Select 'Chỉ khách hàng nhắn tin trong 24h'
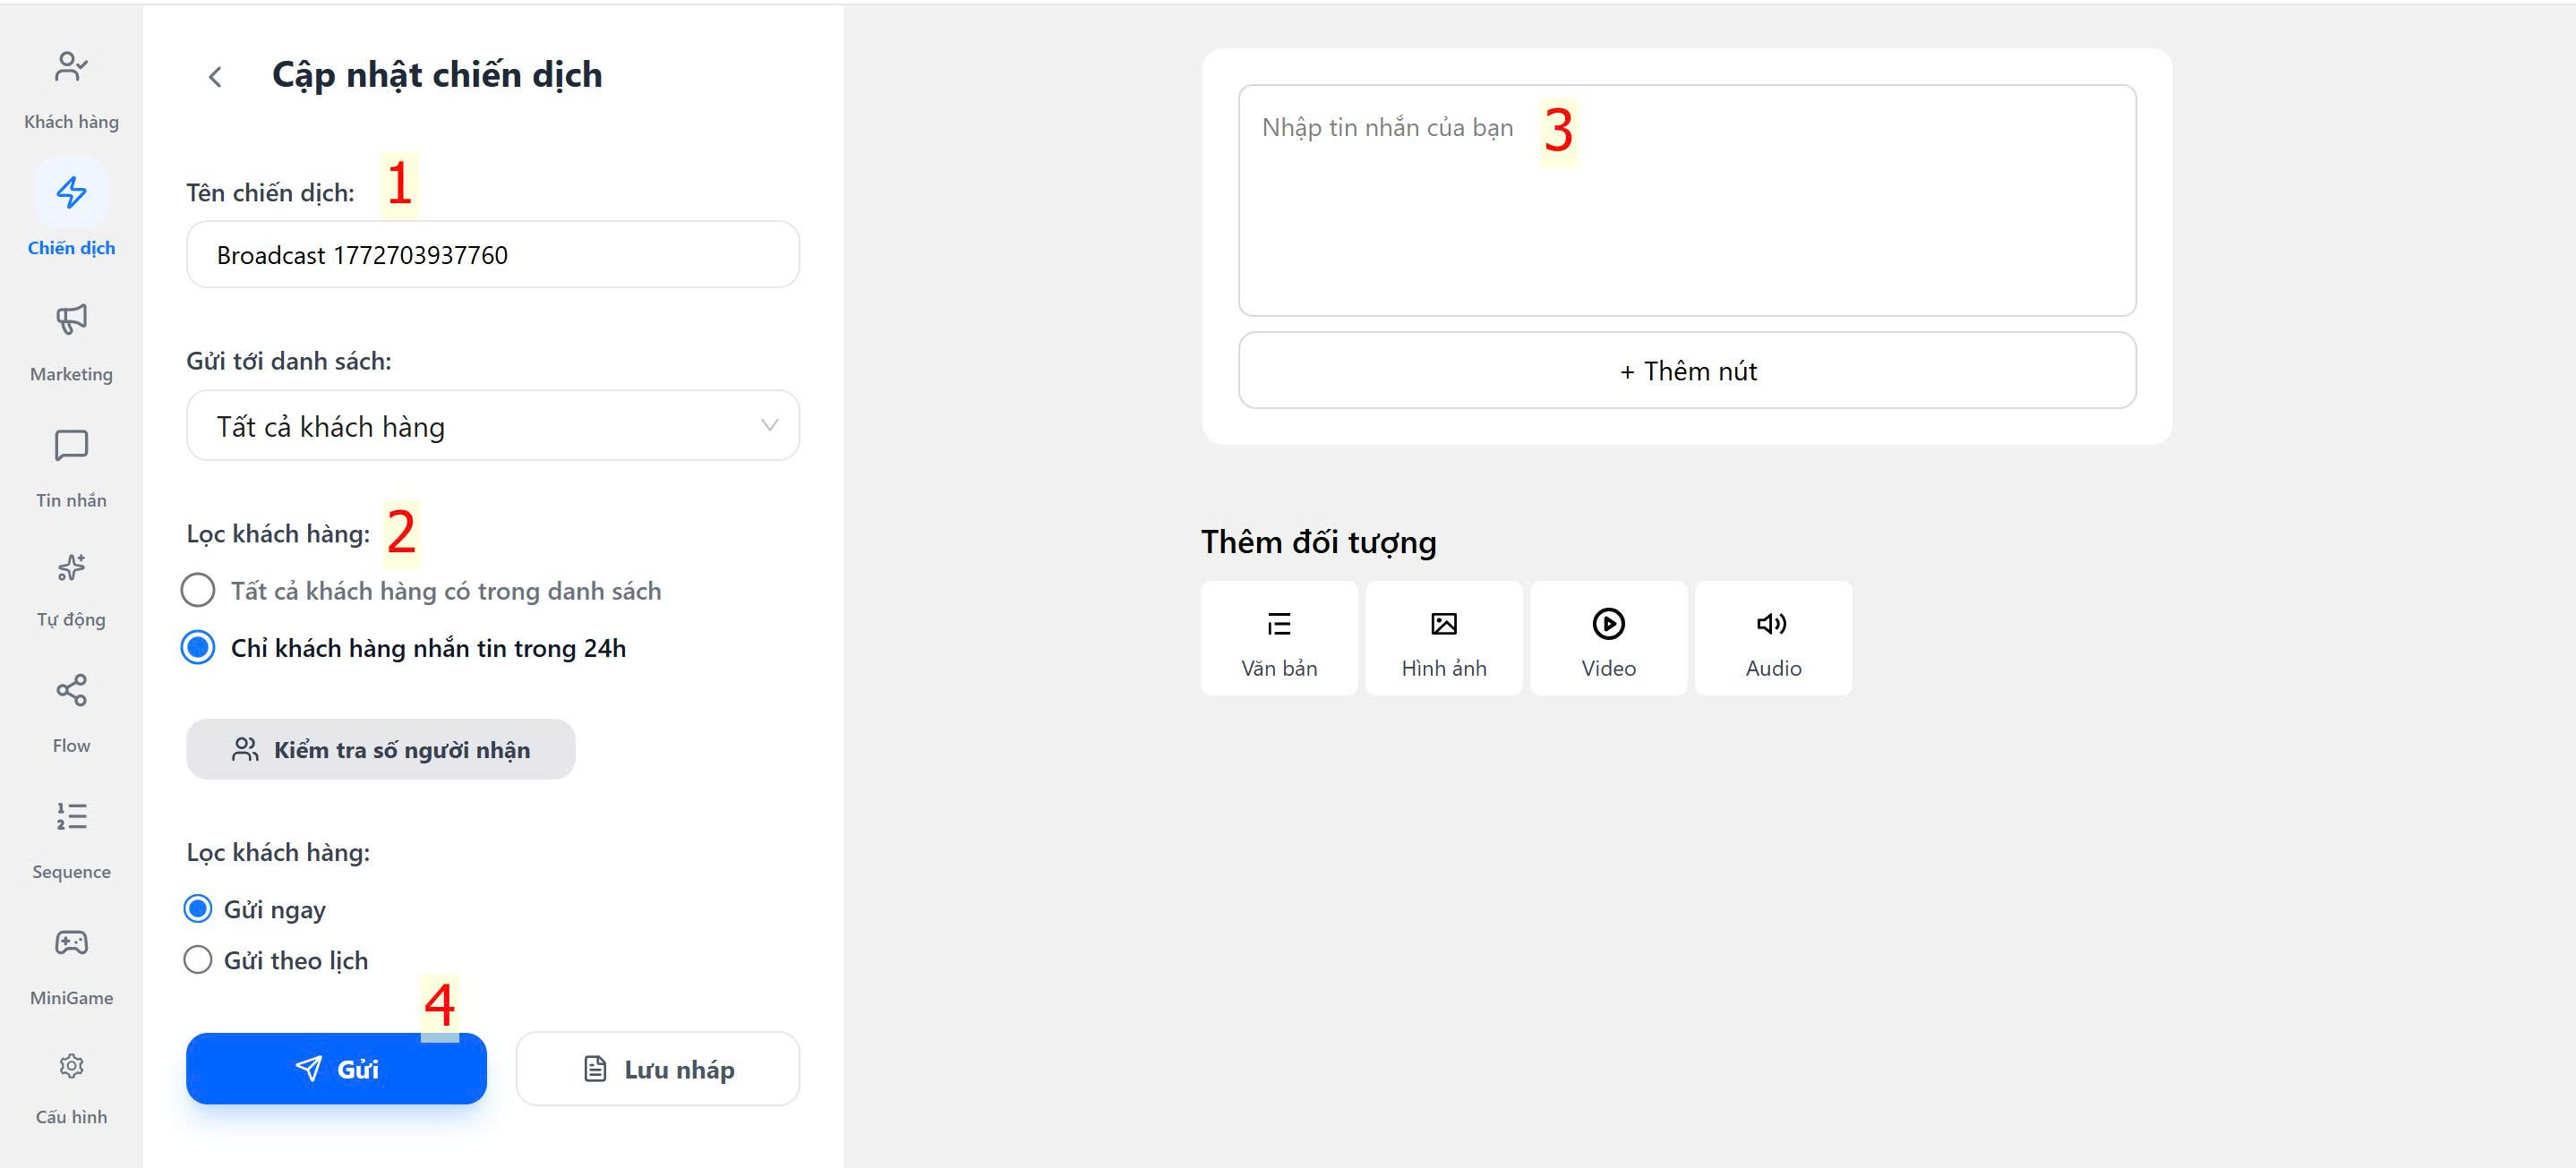 pos(198,648)
